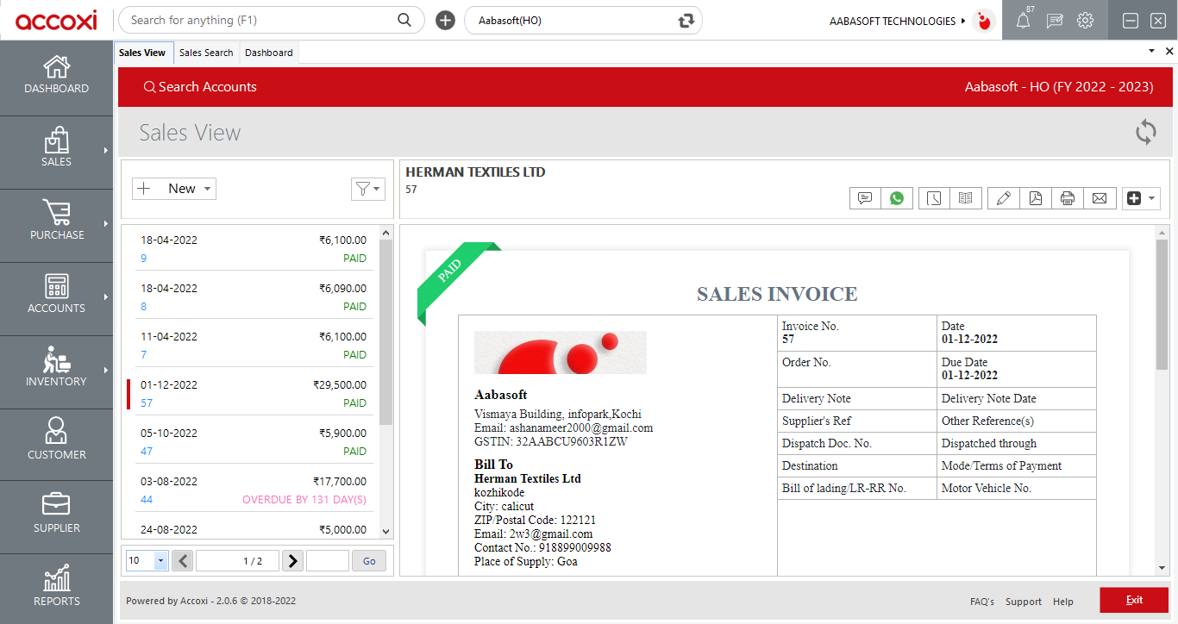
Task: Open the WhatsApp share option
Action: pyautogui.click(x=897, y=197)
